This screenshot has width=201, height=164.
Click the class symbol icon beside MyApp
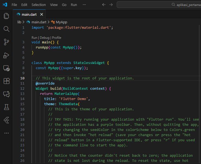[53, 22]
